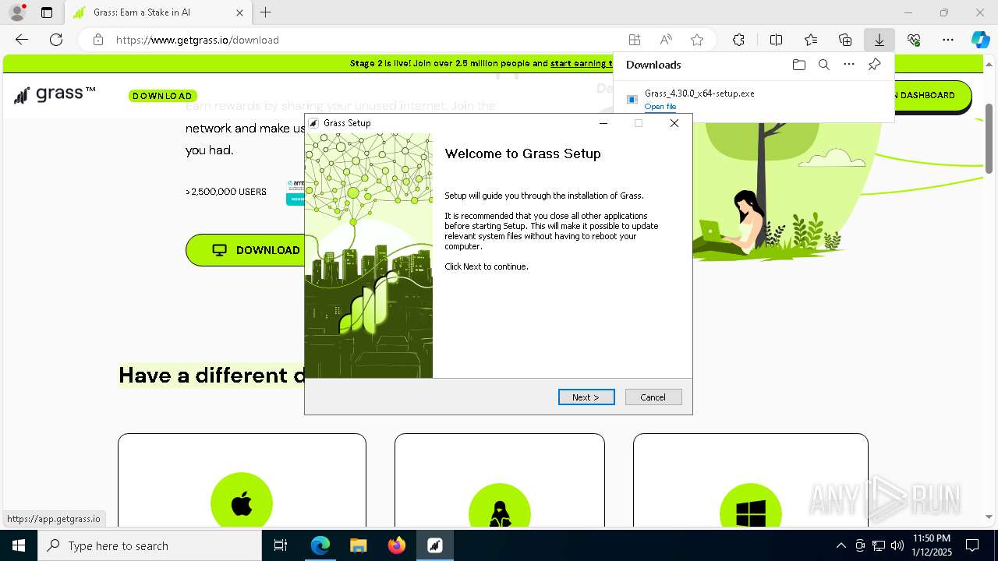Open Browser essentials heart icon

point(914,40)
